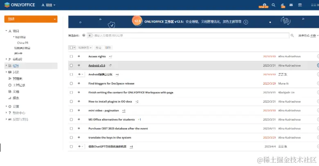Open the top bar search icon
Image resolution: width=319 pixels, height=166 pixels.
pos(274,5)
